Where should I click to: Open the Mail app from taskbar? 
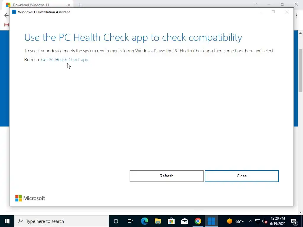[x=185, y=221]
